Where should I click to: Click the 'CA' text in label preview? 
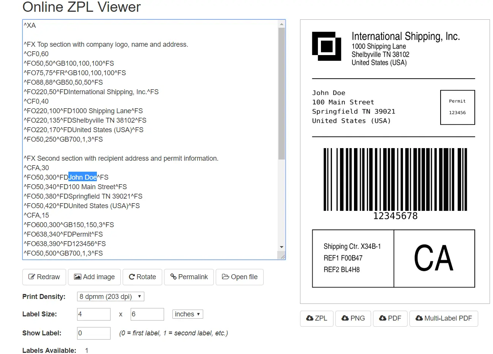[433, 258]
